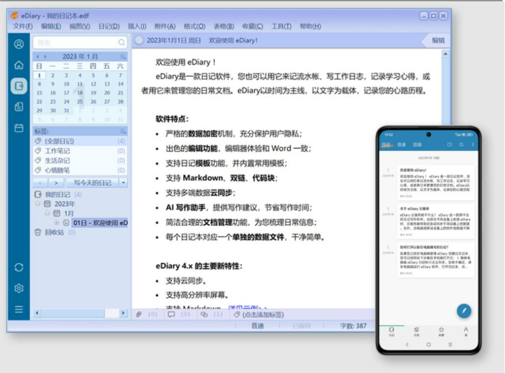The image size is (505, 373).
Task: Tap the star favorites icon on phone
Action: [x=441, y=331]
